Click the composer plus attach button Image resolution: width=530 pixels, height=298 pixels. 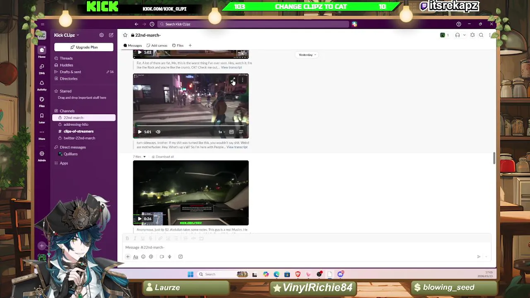pyautogui.click(x=128, y=257)
